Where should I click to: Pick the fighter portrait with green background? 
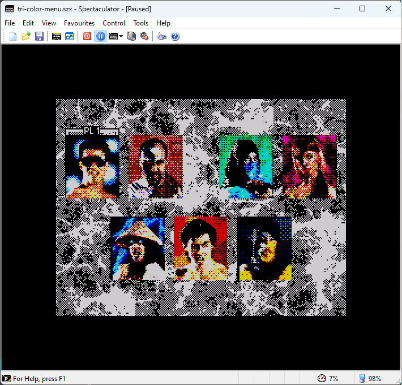[x=245, y=167]
